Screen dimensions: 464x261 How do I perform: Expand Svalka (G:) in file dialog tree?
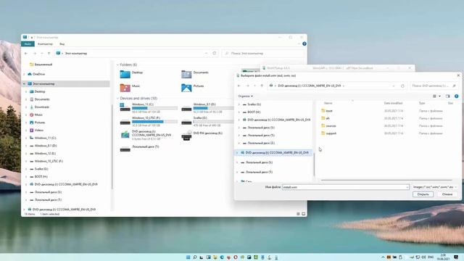coord(239,104)
